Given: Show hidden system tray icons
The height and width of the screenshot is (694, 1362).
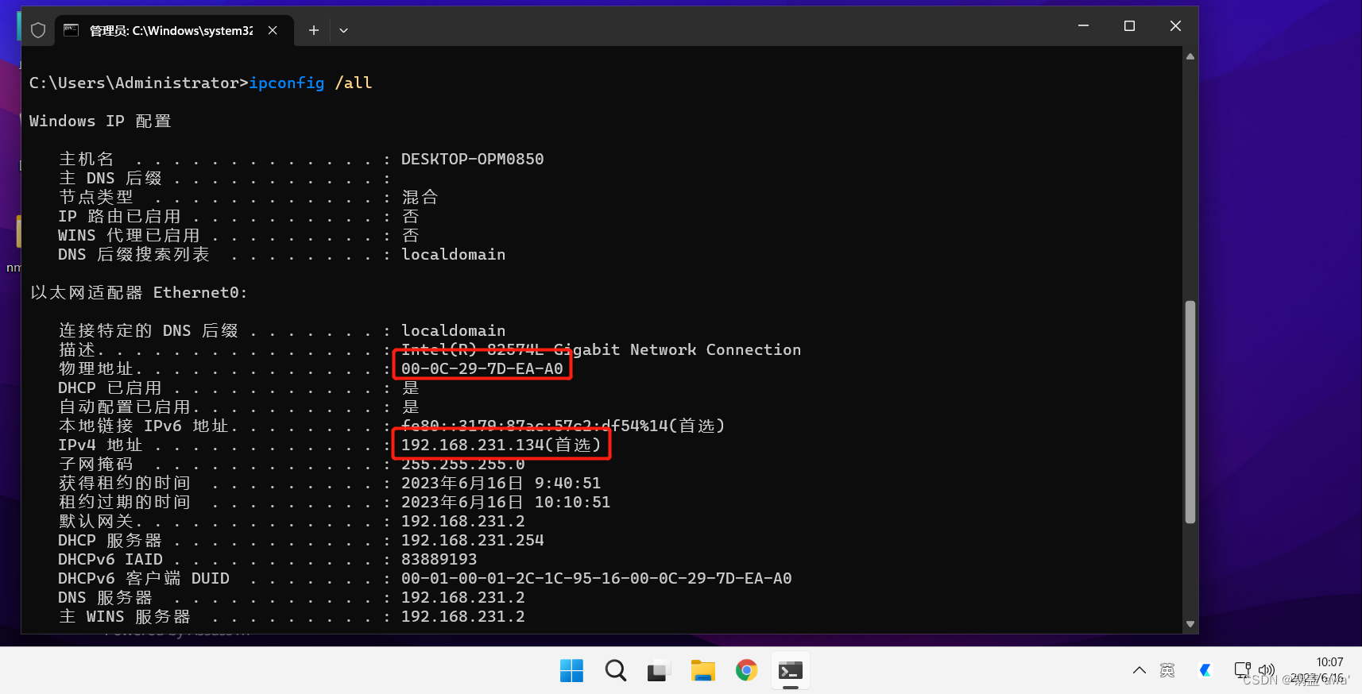Looking at the screenshot, I should tap(1140, 670).
